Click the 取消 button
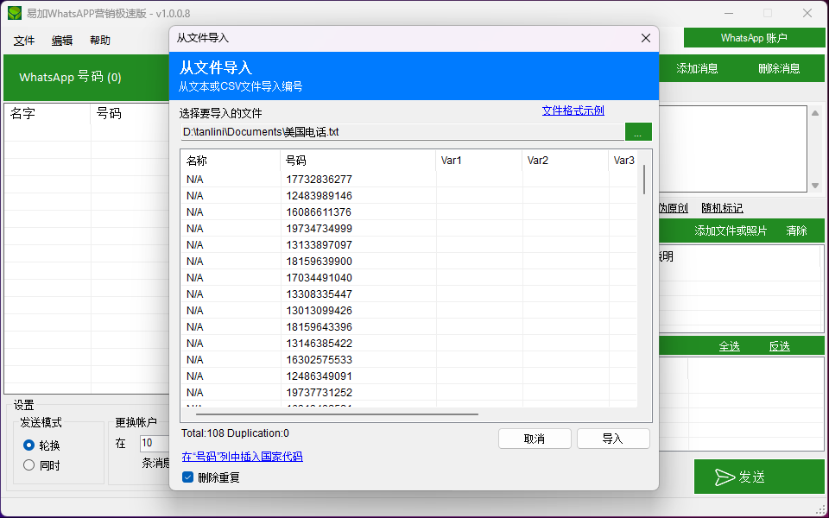This screenshot has height=518, width=829. pos(535,439)
